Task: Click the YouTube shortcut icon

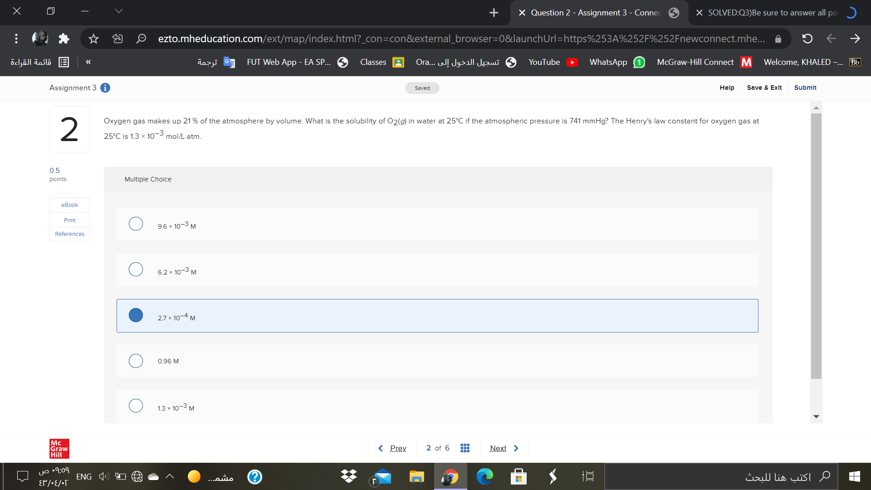Action: (573, 62)
